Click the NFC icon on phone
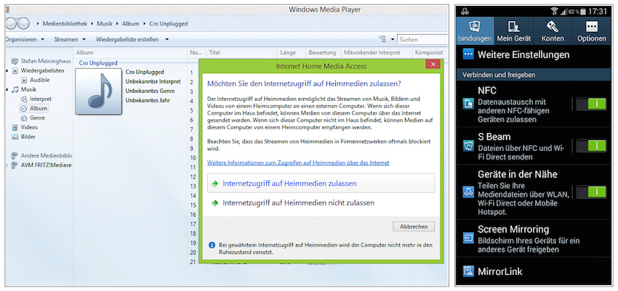618x291 pixels. [468, 104]
